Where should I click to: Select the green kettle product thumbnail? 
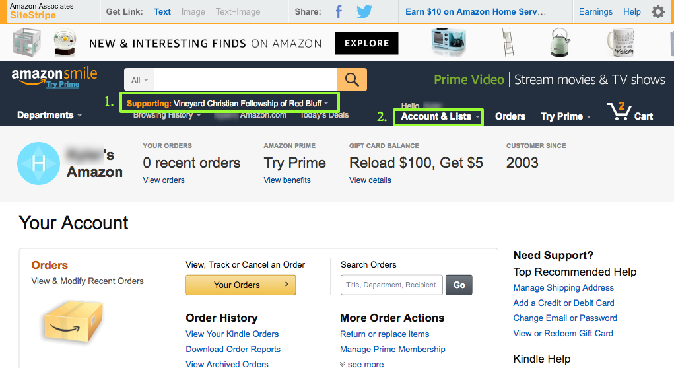pyautogui.click(x=560, y=42)
